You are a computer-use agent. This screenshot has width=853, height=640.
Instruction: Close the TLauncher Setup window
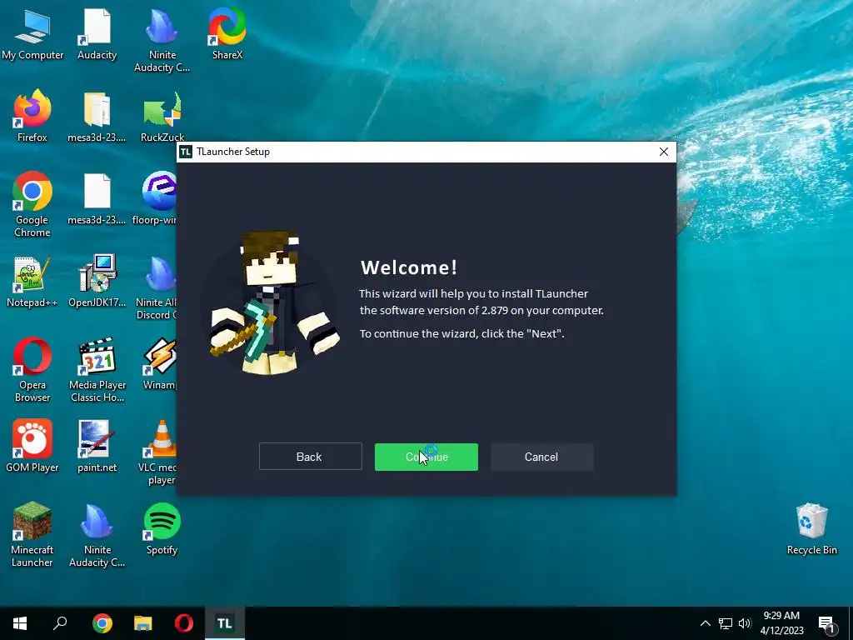pos(664,152)
